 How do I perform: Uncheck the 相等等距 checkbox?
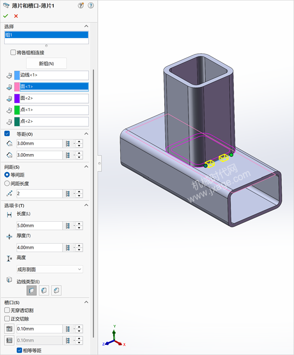click(x=19, y=350)
